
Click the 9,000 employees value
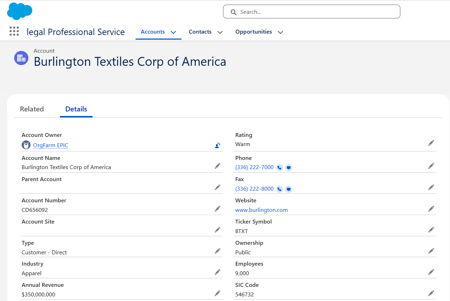(x=242, y=273)
